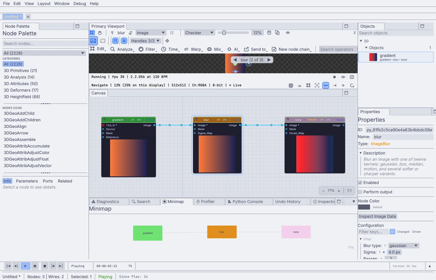Viewport: 436px width, 280px height.
Task: Open the Image channel dropdown
Action: (x=151, y=33)
